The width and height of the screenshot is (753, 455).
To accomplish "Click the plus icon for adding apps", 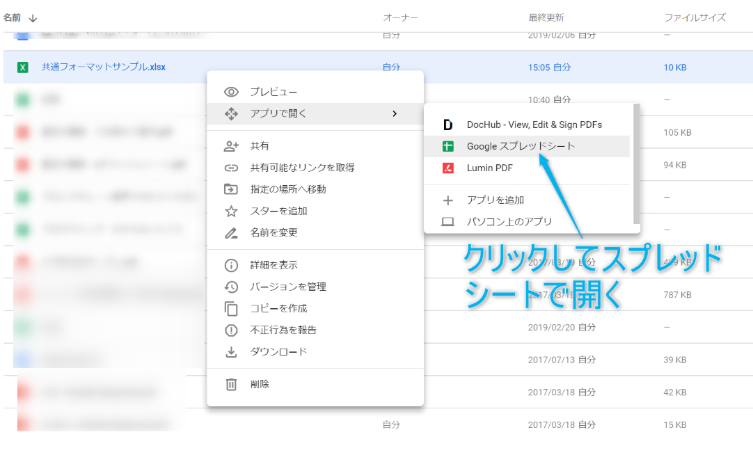I will coord(447,200).
